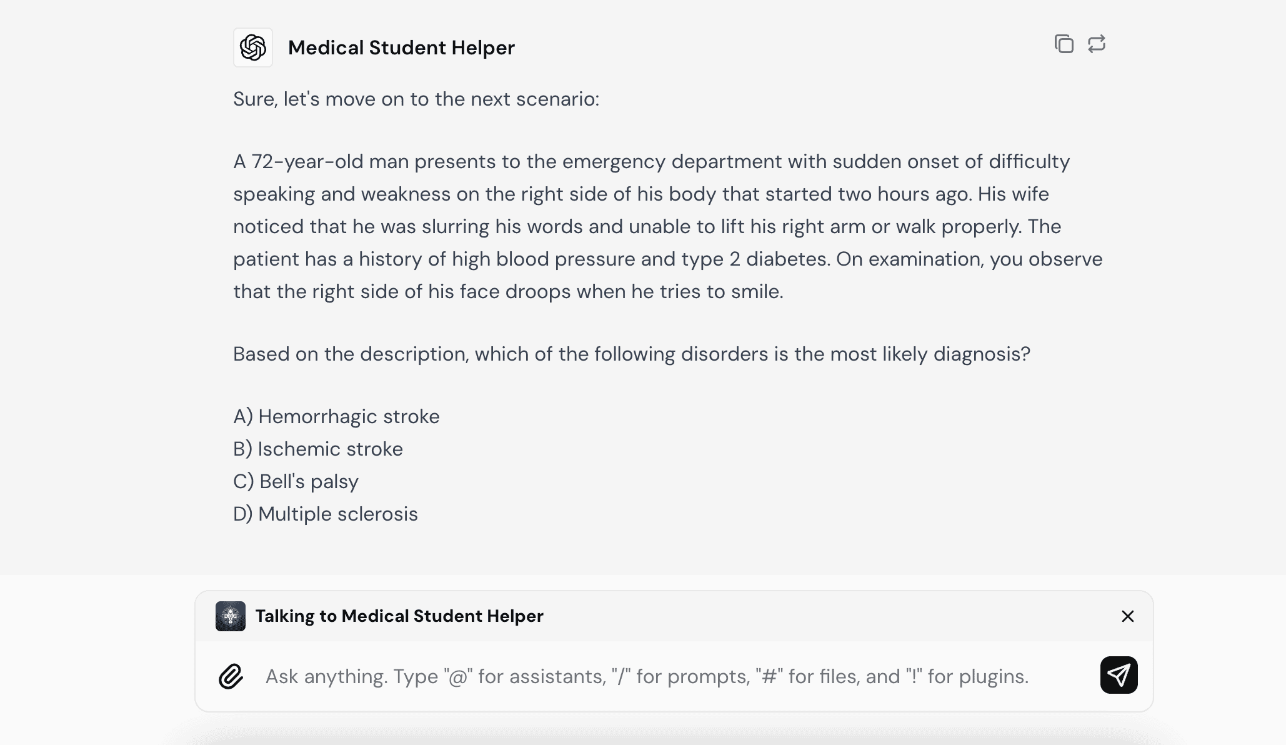Choose option D) Multiple sclerosis
This screenshot has height=745, width=1286.
(326, 514)
